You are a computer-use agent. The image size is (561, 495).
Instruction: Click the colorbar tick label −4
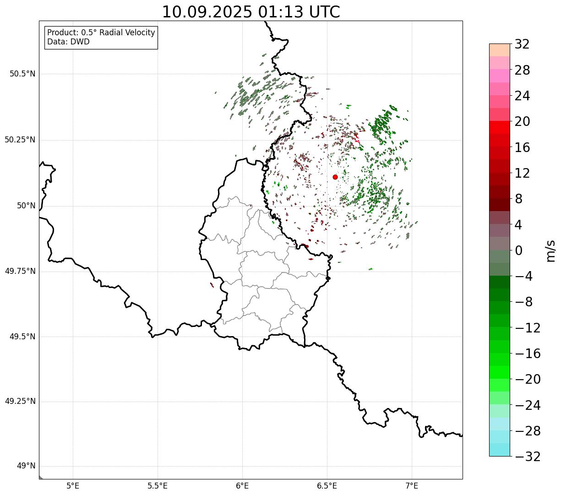(524, 276)
